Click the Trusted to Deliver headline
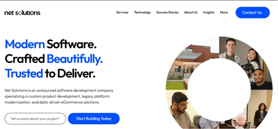This screenshot has width=278, height=129. click(x=50, y=73)
